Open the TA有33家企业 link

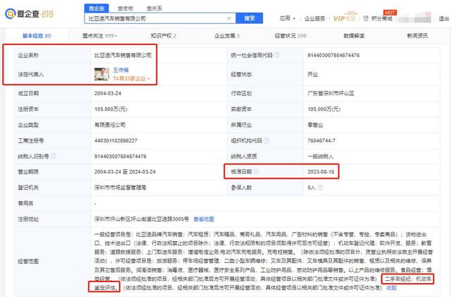pyautogui.click(x=132, y=78)
